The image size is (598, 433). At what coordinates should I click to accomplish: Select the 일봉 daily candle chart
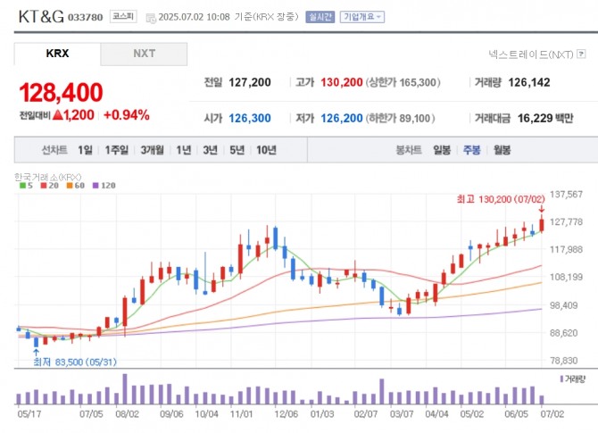tap(442, 150)
